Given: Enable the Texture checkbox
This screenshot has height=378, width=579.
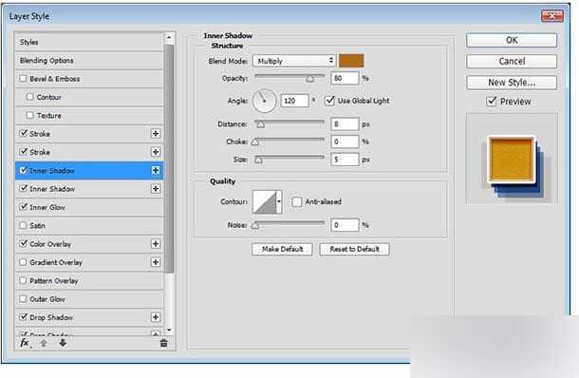Looking at the screenshot, I should coord(30,115).
